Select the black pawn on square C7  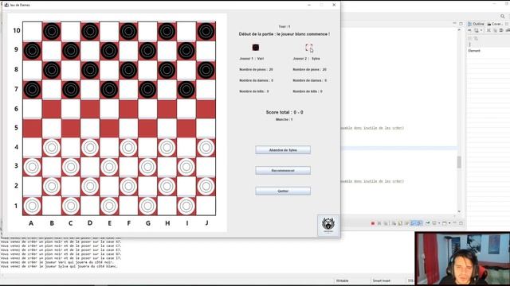[71, 89]
